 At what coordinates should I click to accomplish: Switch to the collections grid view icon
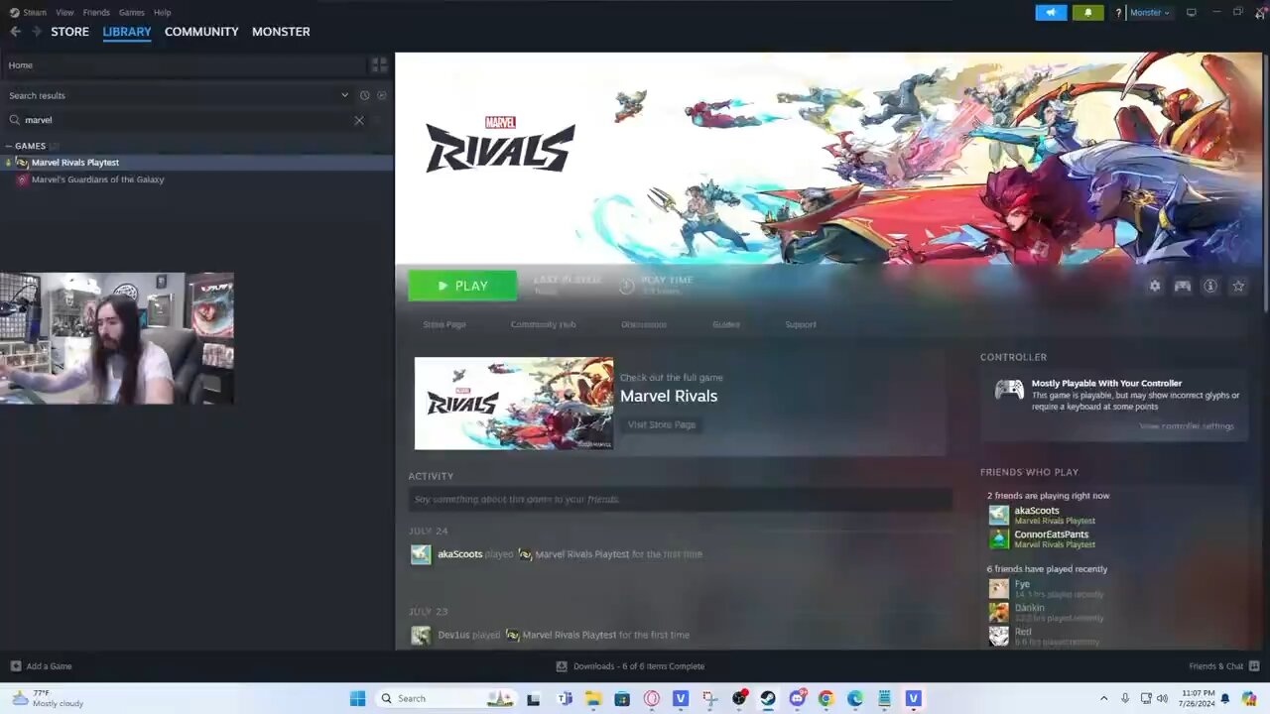click(379, 65)
